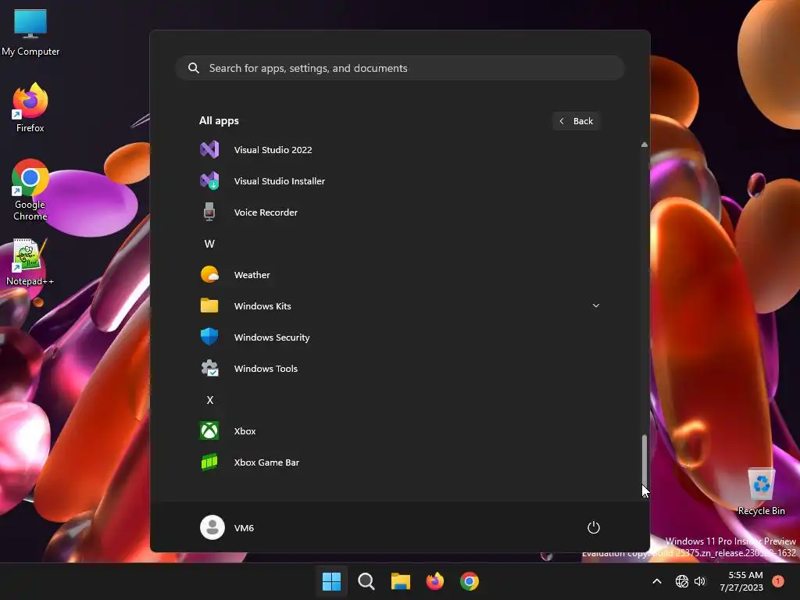Open the notification bell badge
This screenshot has height=600, width=800.
(778, 581)
